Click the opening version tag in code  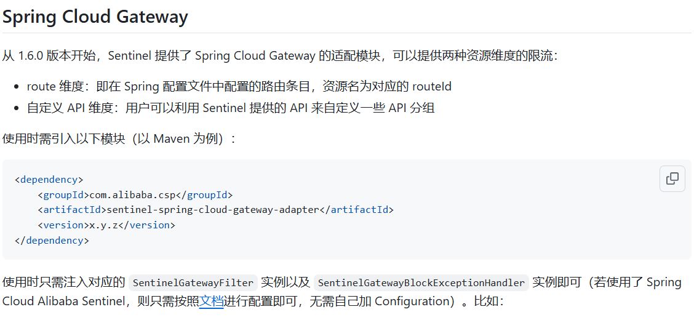pyautogui.click(x=63, y=225)
